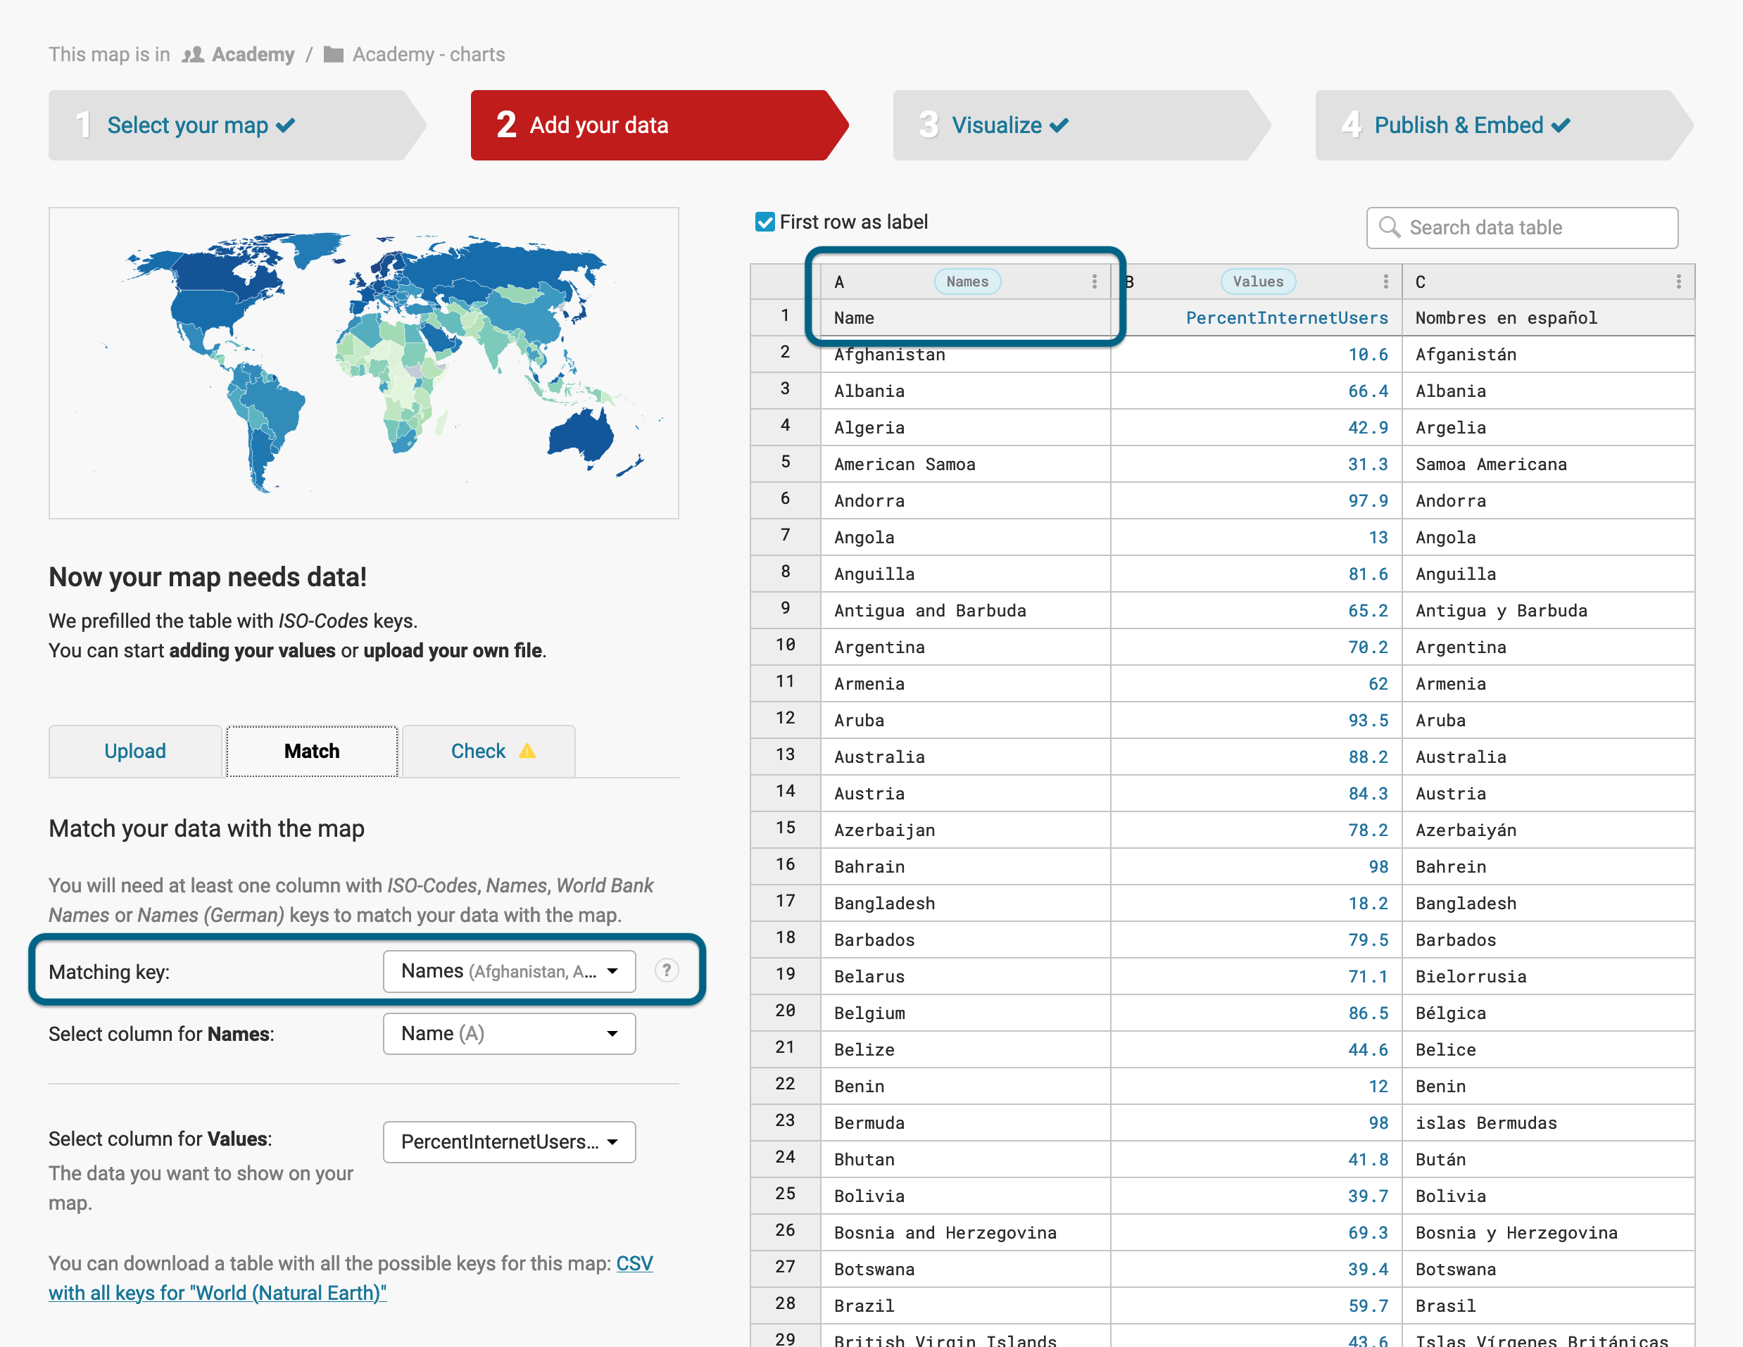This screenshot has width=1743, height=1347.
Task: Switch to the Upload tab
Action: (x=135, y=751)
